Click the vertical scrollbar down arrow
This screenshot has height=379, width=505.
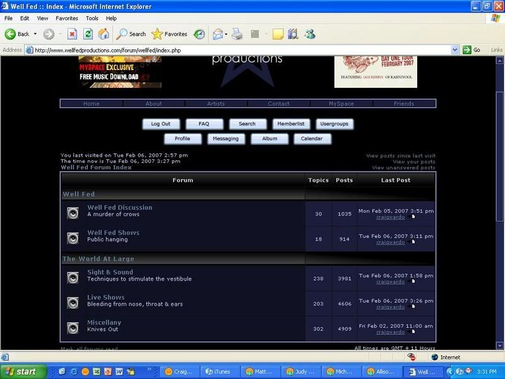point(499,346)
